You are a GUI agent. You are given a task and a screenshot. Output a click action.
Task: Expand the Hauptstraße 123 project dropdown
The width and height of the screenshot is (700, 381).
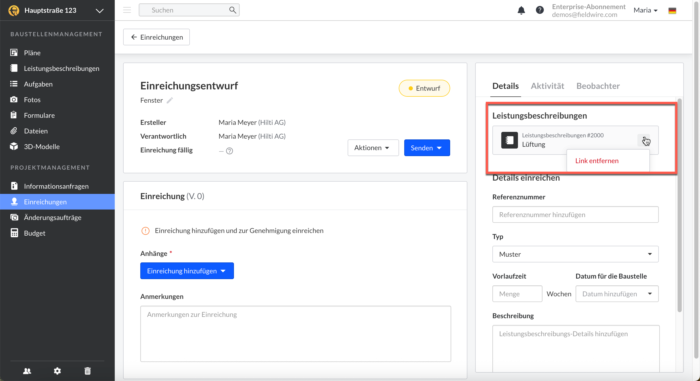(99, 11)
